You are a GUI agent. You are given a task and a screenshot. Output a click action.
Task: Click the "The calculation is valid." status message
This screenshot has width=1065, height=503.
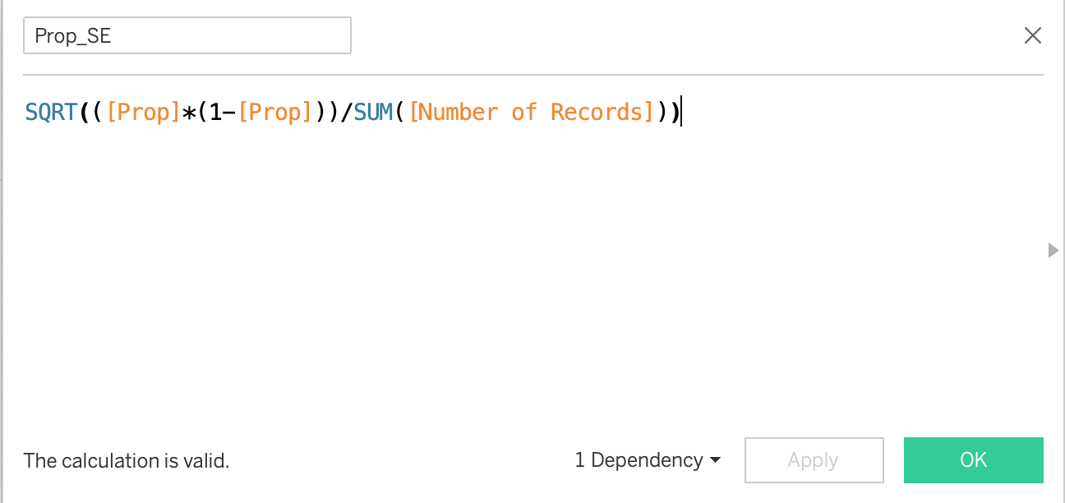(x=127, y=461)
